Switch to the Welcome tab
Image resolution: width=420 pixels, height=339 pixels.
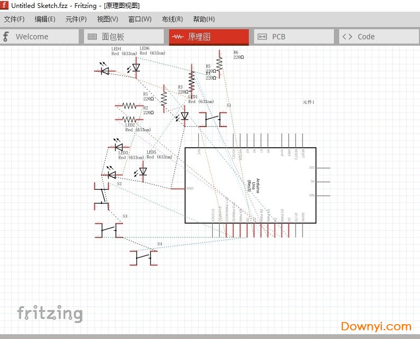[40, 37]
